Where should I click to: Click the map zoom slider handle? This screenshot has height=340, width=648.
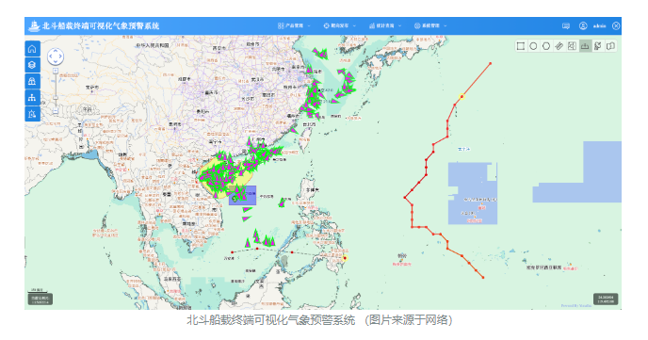click(x=56, y=98)
